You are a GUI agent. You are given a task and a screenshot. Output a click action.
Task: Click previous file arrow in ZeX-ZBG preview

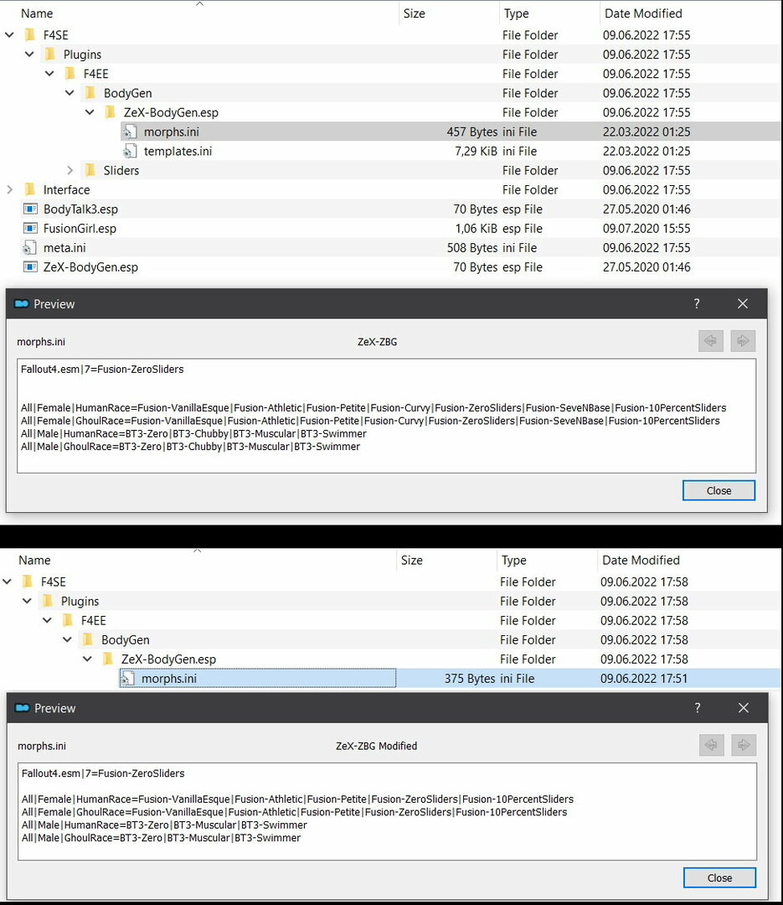pyautogui.click(x=711, y=341)
